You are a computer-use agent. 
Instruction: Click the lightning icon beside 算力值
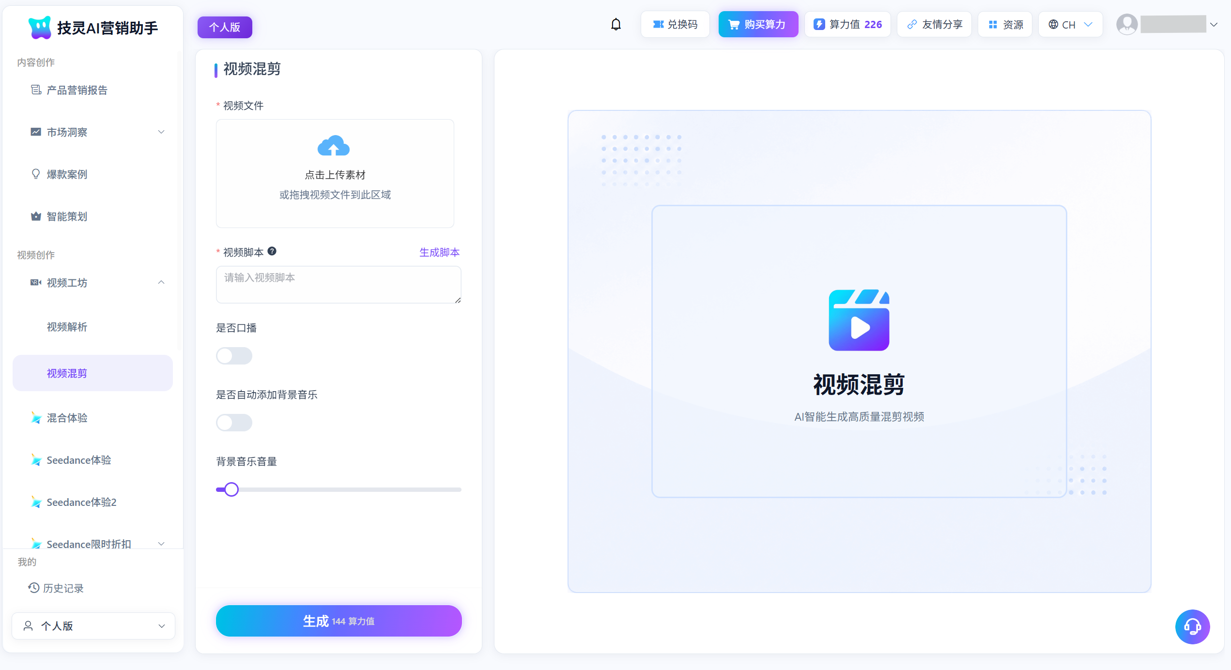[x=819, y=24]
